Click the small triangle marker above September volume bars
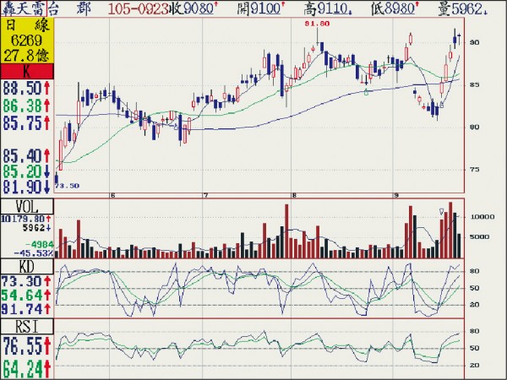 [x=441, y=212]
